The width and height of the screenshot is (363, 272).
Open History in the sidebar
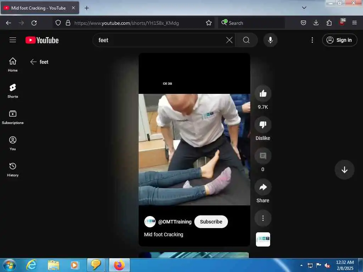click(13, 170)
